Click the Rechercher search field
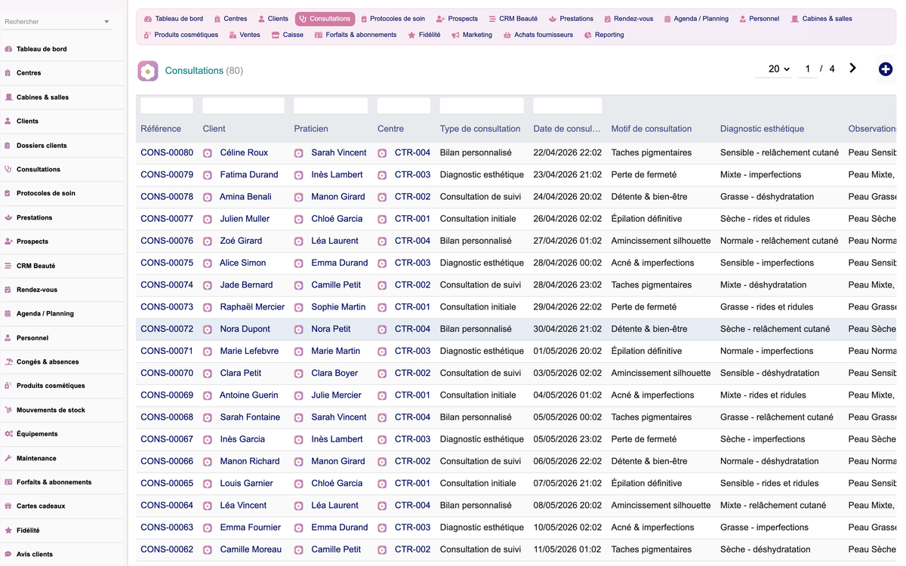Viewport: 906px width, 566px height. pos(51,22)
